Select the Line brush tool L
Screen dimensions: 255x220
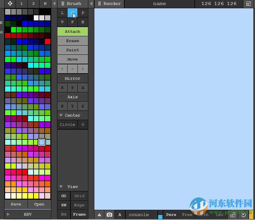62,13
